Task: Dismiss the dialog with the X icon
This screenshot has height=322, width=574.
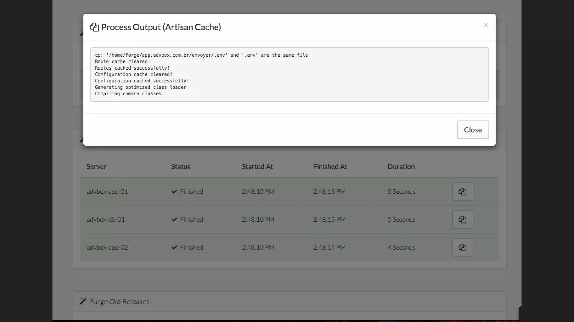Action: coord(486,25)
